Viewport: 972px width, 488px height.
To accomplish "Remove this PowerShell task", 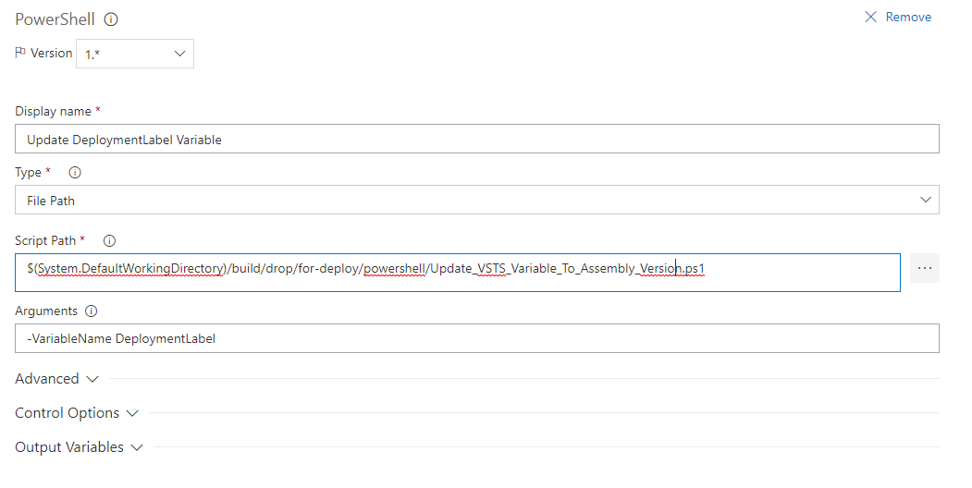I will [x=898, y=17].
